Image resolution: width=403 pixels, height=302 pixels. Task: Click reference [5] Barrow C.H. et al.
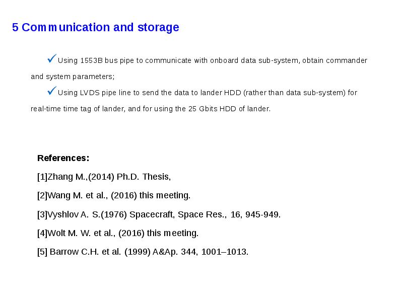[x=143, y=252]
